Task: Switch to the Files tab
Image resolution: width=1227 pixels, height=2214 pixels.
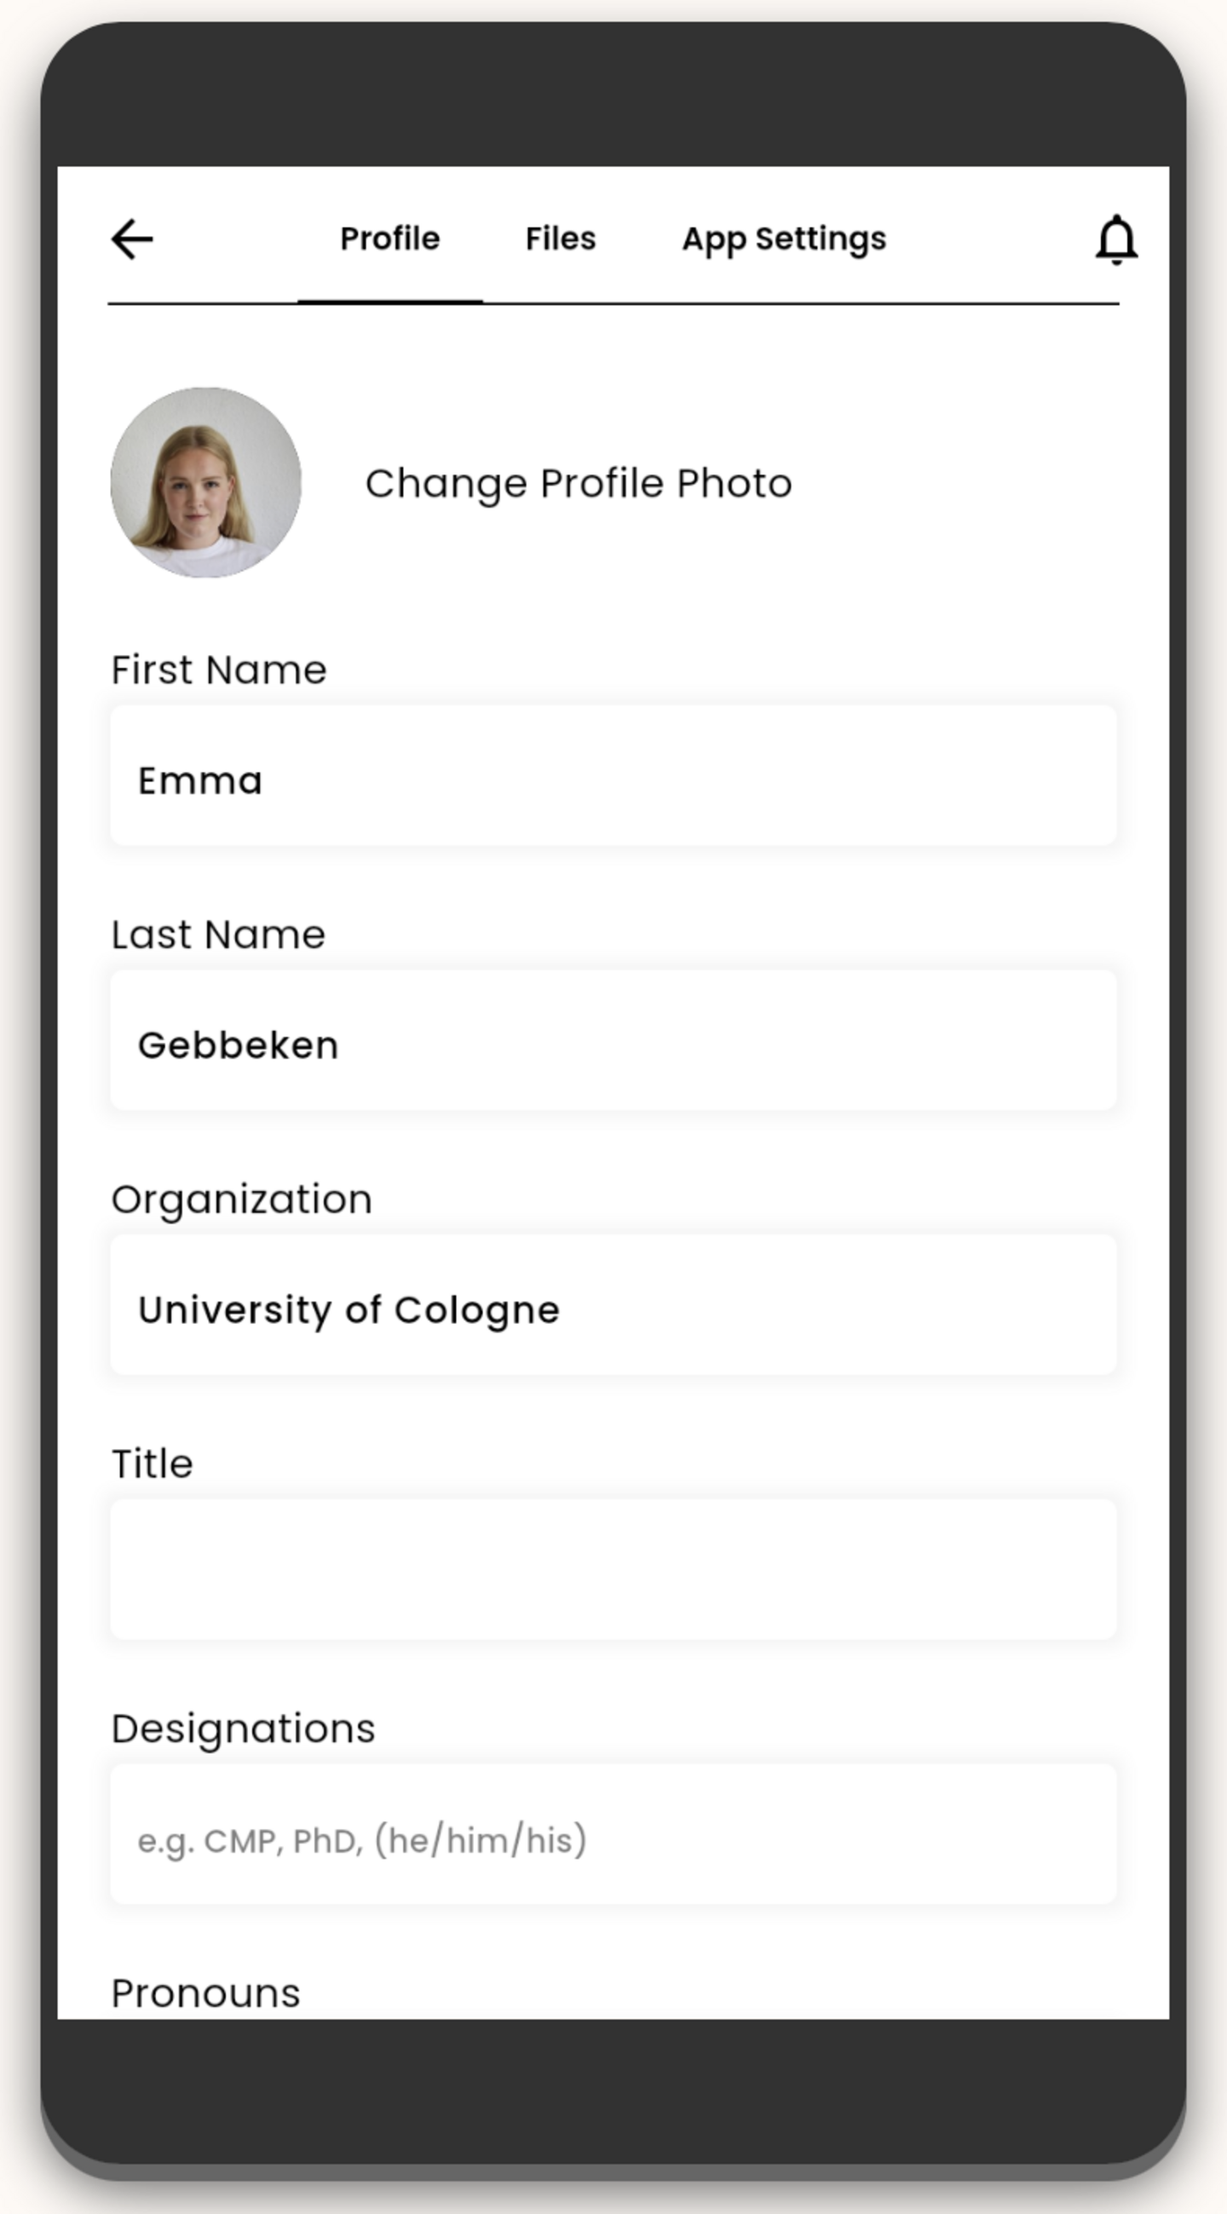Action: pyautogui.click(x=561, y=239)
